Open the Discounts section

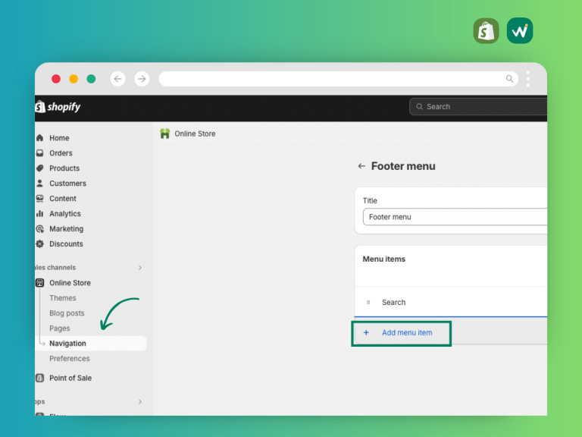click(66, 244)
